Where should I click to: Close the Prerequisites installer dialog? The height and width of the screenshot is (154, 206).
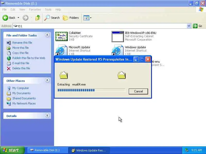click(148, 59)
